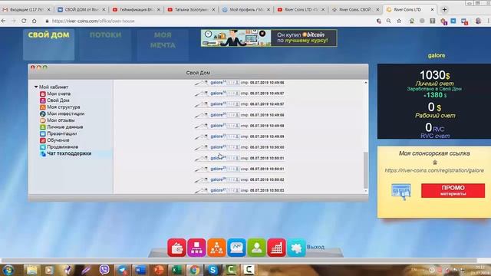Open PowerPoint from the taskbar
Screen dimensions: 491x276
pos(159,270)
